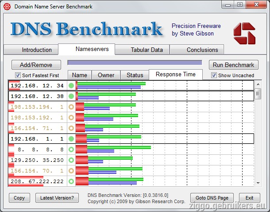Open the Tabular Data tab
Image resolution: width=270 pixels, height=212 pixels.
point(142,50)
